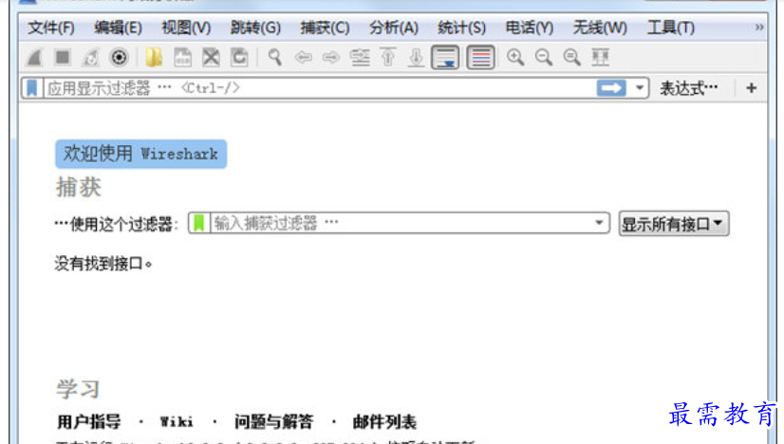This screenshot has width=784, height=444.
Task: Go to next packet right arrow
Action: pos(331,58)
